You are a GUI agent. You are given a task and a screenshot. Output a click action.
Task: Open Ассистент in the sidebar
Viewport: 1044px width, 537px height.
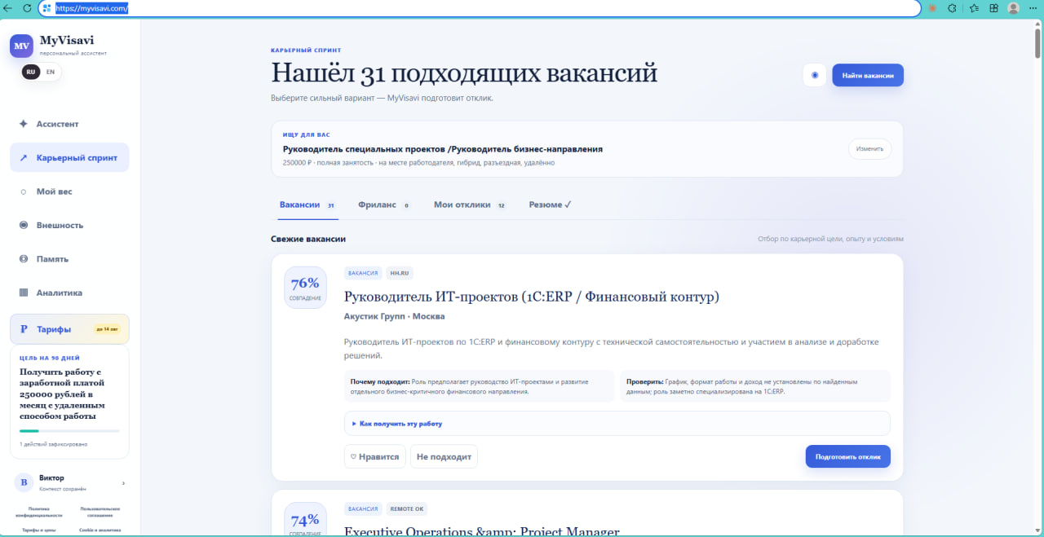pyautogui.click(x=69, y=124)
